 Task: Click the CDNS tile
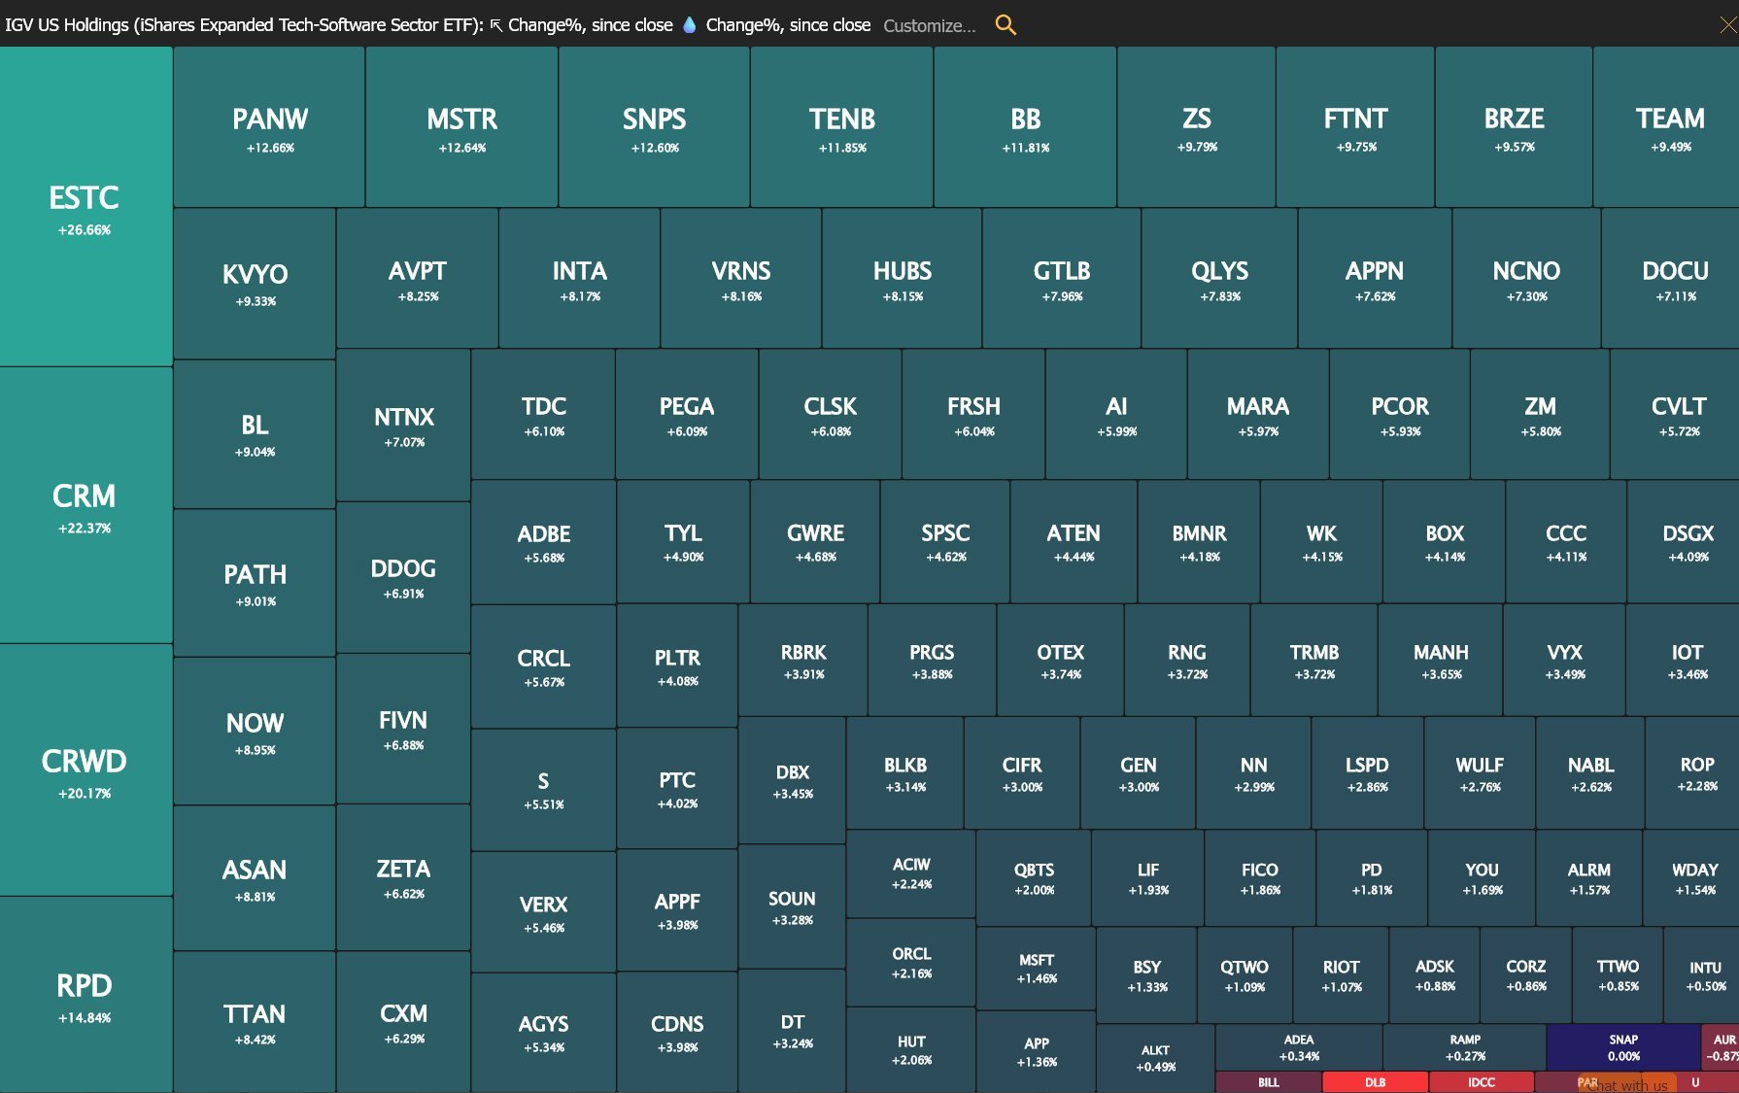(x=677, y=1033)
